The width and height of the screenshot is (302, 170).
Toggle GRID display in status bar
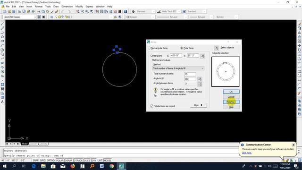click(42, 161)
